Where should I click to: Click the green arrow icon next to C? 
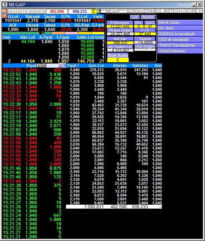coord(98,11)
